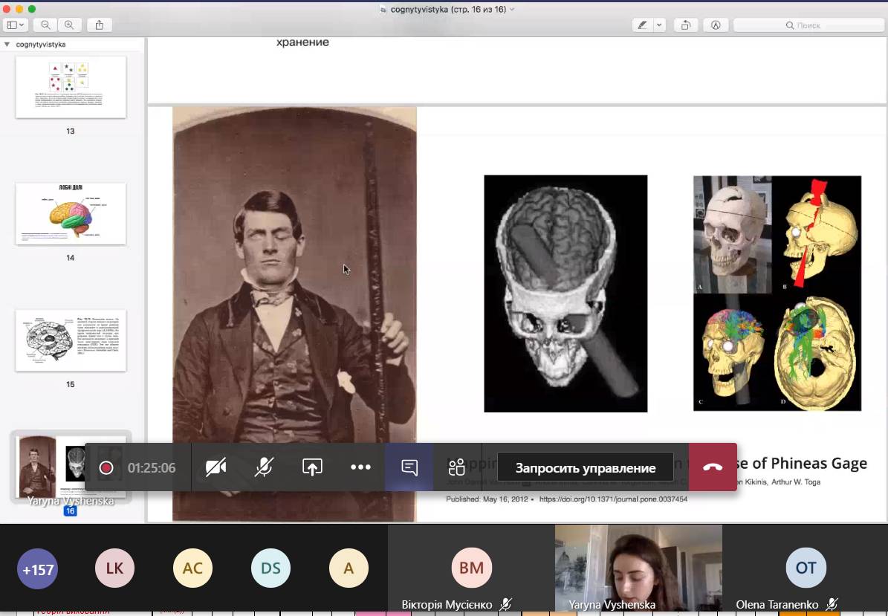Open the doi.org journal link
Screen dimensions: 888x616
613,499
